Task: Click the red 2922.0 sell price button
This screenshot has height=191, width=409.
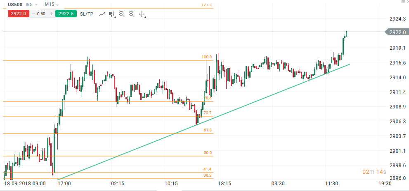Action: tap(18, 14)
